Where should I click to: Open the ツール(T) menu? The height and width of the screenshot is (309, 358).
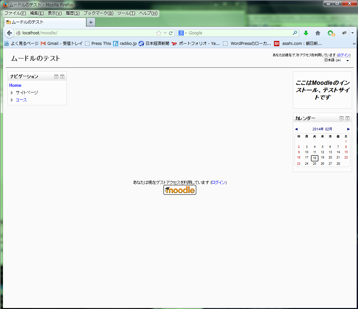pyautogui.click(x=126, y=13)
